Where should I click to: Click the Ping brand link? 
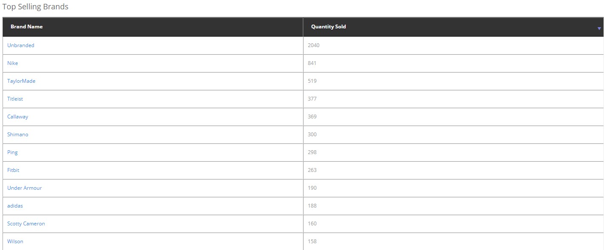tap(13, 152)
